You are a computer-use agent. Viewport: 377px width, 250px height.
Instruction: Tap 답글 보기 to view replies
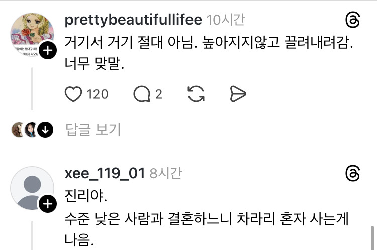click(x=93, y=130)
